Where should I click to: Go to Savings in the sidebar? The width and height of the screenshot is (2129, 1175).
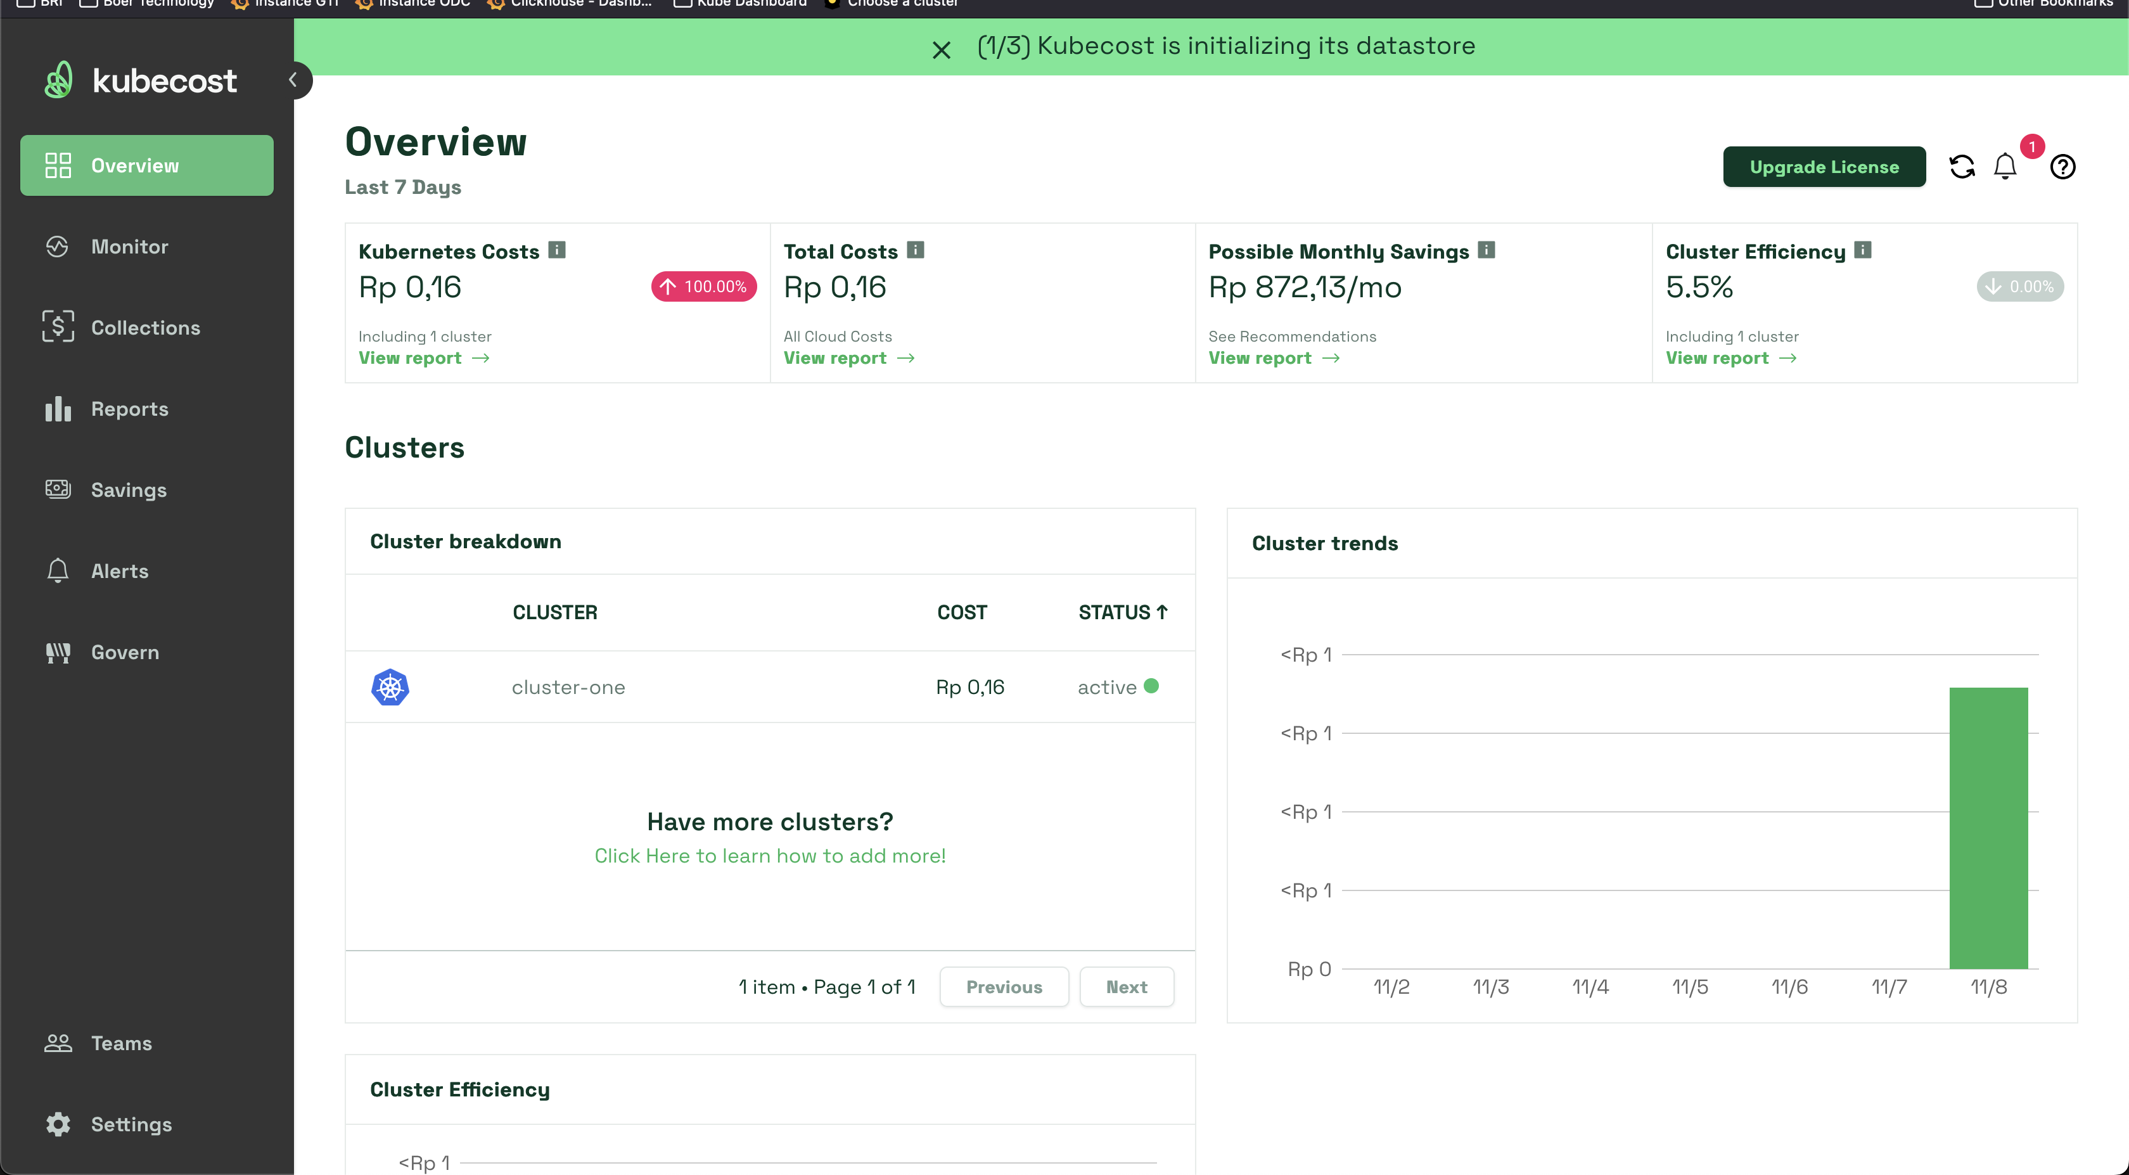coord(129,491)
